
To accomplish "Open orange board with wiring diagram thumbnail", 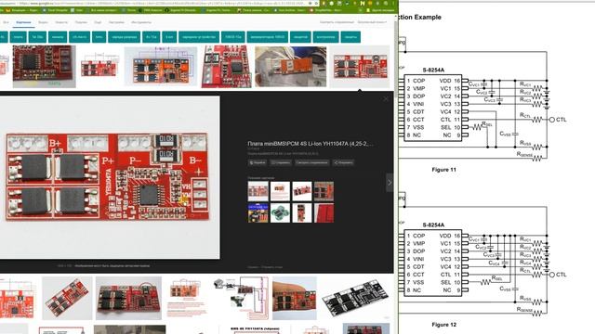I will (x=161, y=67).
